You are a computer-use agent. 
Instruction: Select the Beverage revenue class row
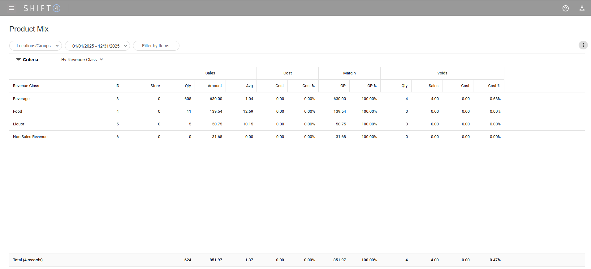(x=21, y=99)
